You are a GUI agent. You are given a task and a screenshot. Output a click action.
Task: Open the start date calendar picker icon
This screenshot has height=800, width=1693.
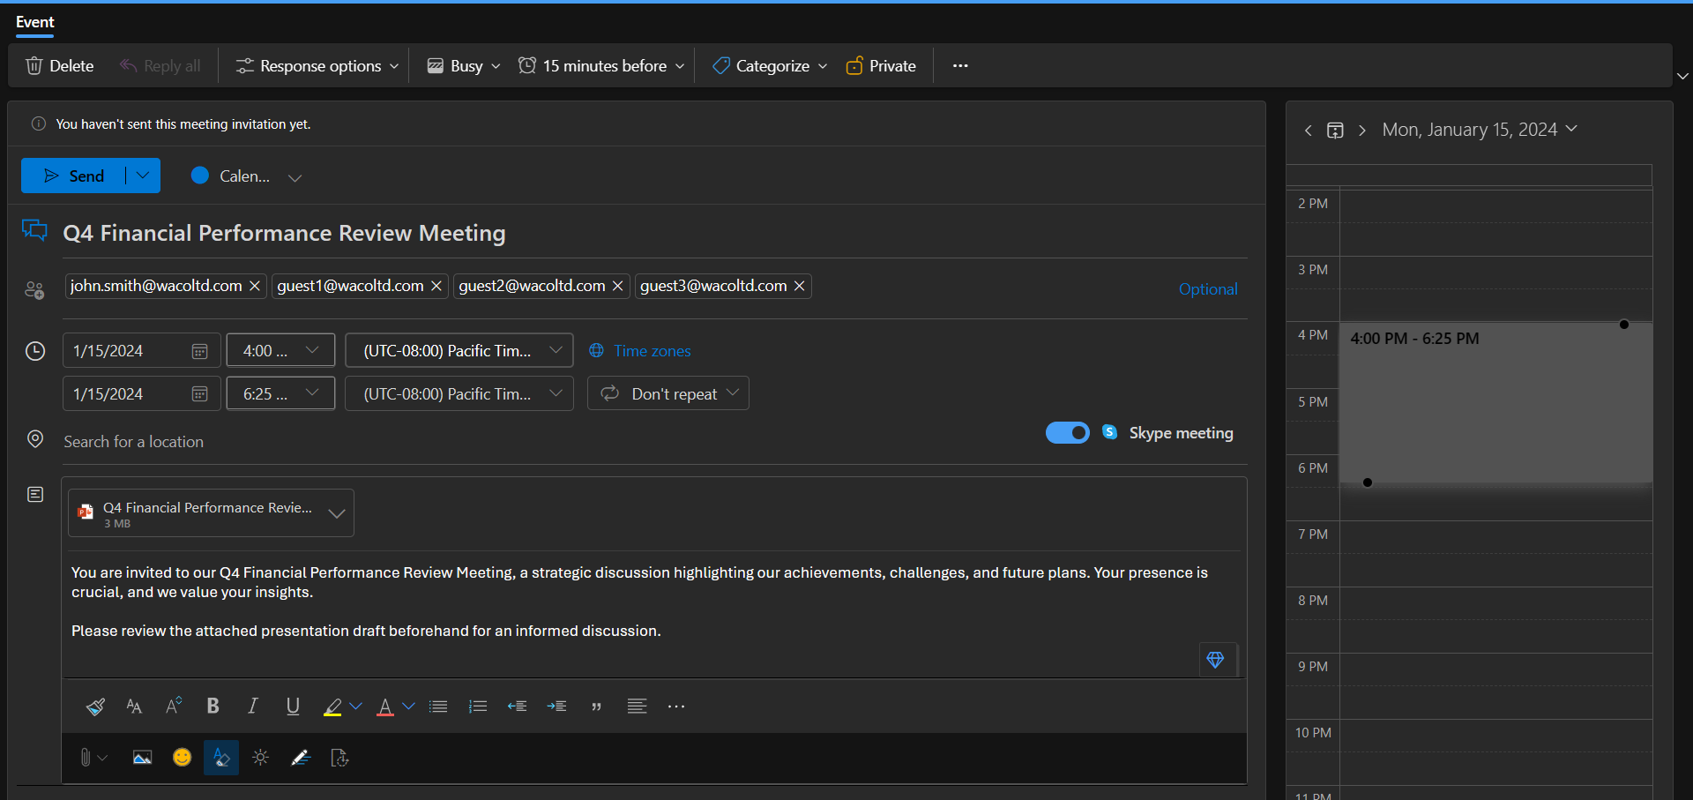tap(200, 351)
